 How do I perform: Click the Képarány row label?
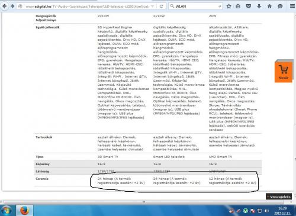coord(43,164)
